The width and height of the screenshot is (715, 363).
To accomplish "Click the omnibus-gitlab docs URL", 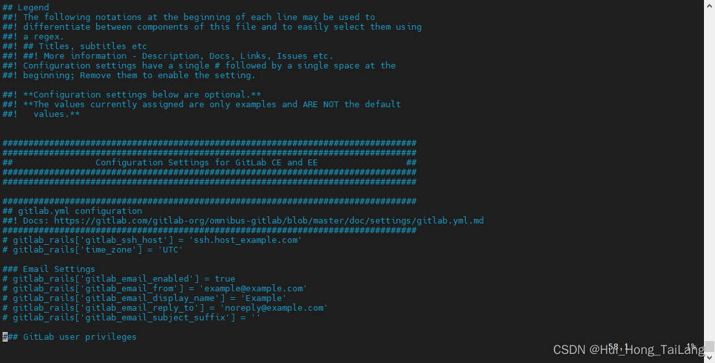I will pyautogui.click(x=269, y=220).
